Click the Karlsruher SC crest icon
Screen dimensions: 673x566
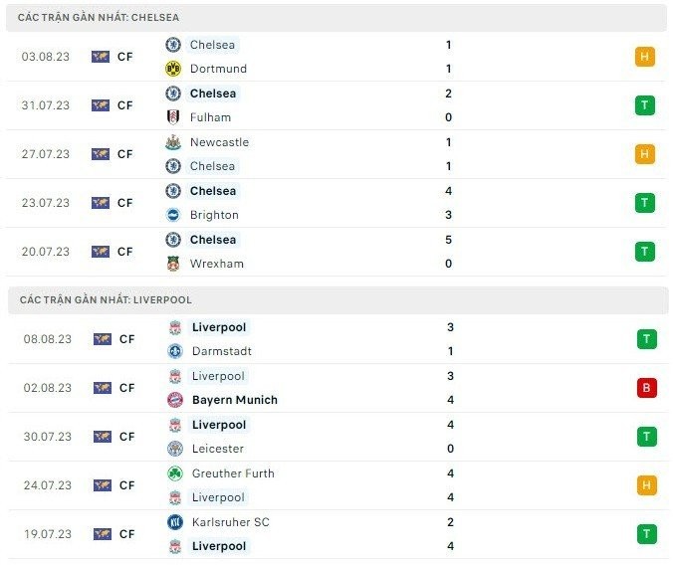tap(175, 522)
